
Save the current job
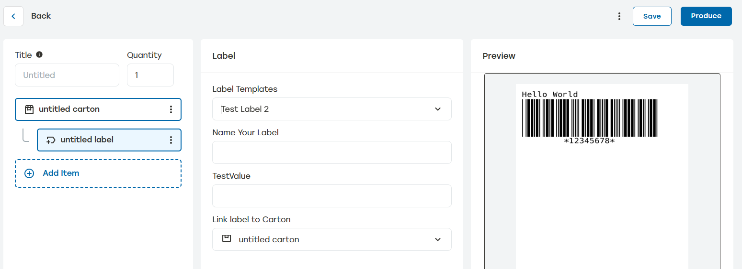click(x=652, y=16)
